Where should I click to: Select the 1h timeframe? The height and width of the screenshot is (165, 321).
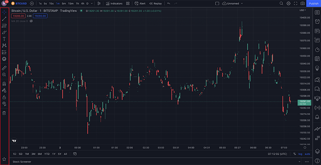[77, 4]
